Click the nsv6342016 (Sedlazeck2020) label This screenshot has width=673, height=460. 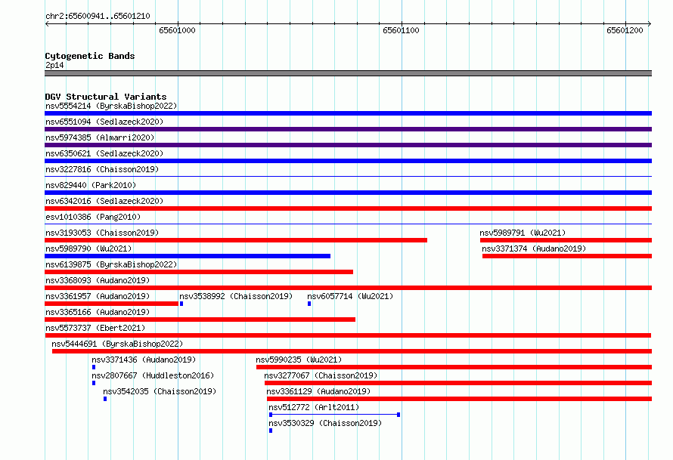104,201
